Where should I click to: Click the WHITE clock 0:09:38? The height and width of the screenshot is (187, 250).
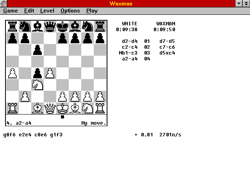tap(127, 30)
